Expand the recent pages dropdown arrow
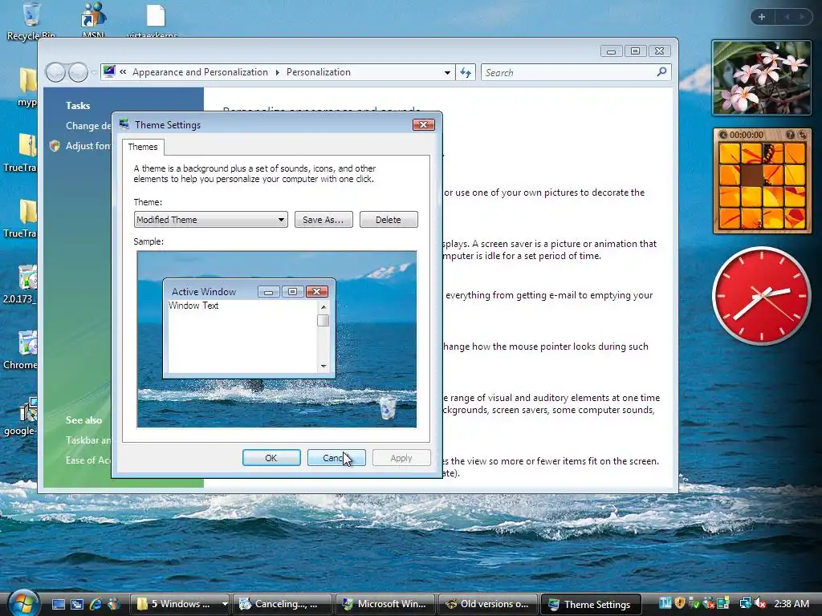Screen dimensions: 822x616 (x=94, y=72)
